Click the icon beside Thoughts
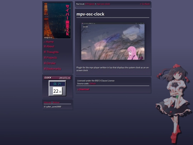Image resolution: width=193 pixels, height=145 pixels. (45, 52)
